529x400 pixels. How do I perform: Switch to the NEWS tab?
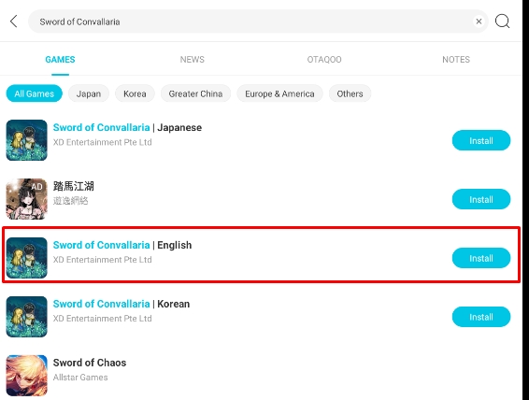192,60
